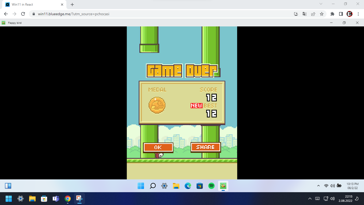Close the Flappy bird app window

357,23
